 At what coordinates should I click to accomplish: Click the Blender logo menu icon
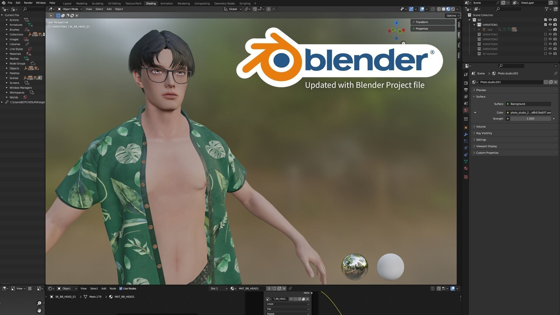coord(3,3)
